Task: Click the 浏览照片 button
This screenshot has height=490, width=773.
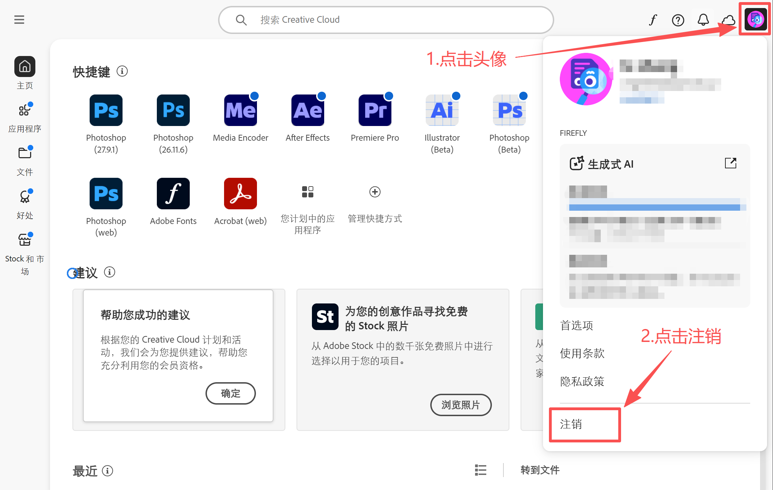Action: click(x=461, y=405)
